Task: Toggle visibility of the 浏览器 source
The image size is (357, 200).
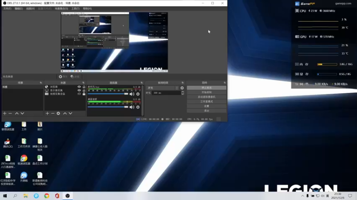Action: tap(79, 87)
